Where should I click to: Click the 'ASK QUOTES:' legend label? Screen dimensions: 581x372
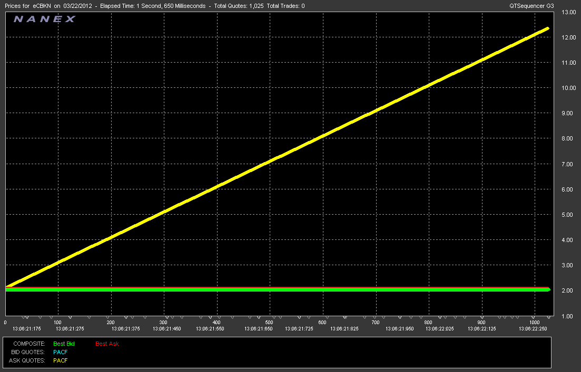tap(27, 360)
